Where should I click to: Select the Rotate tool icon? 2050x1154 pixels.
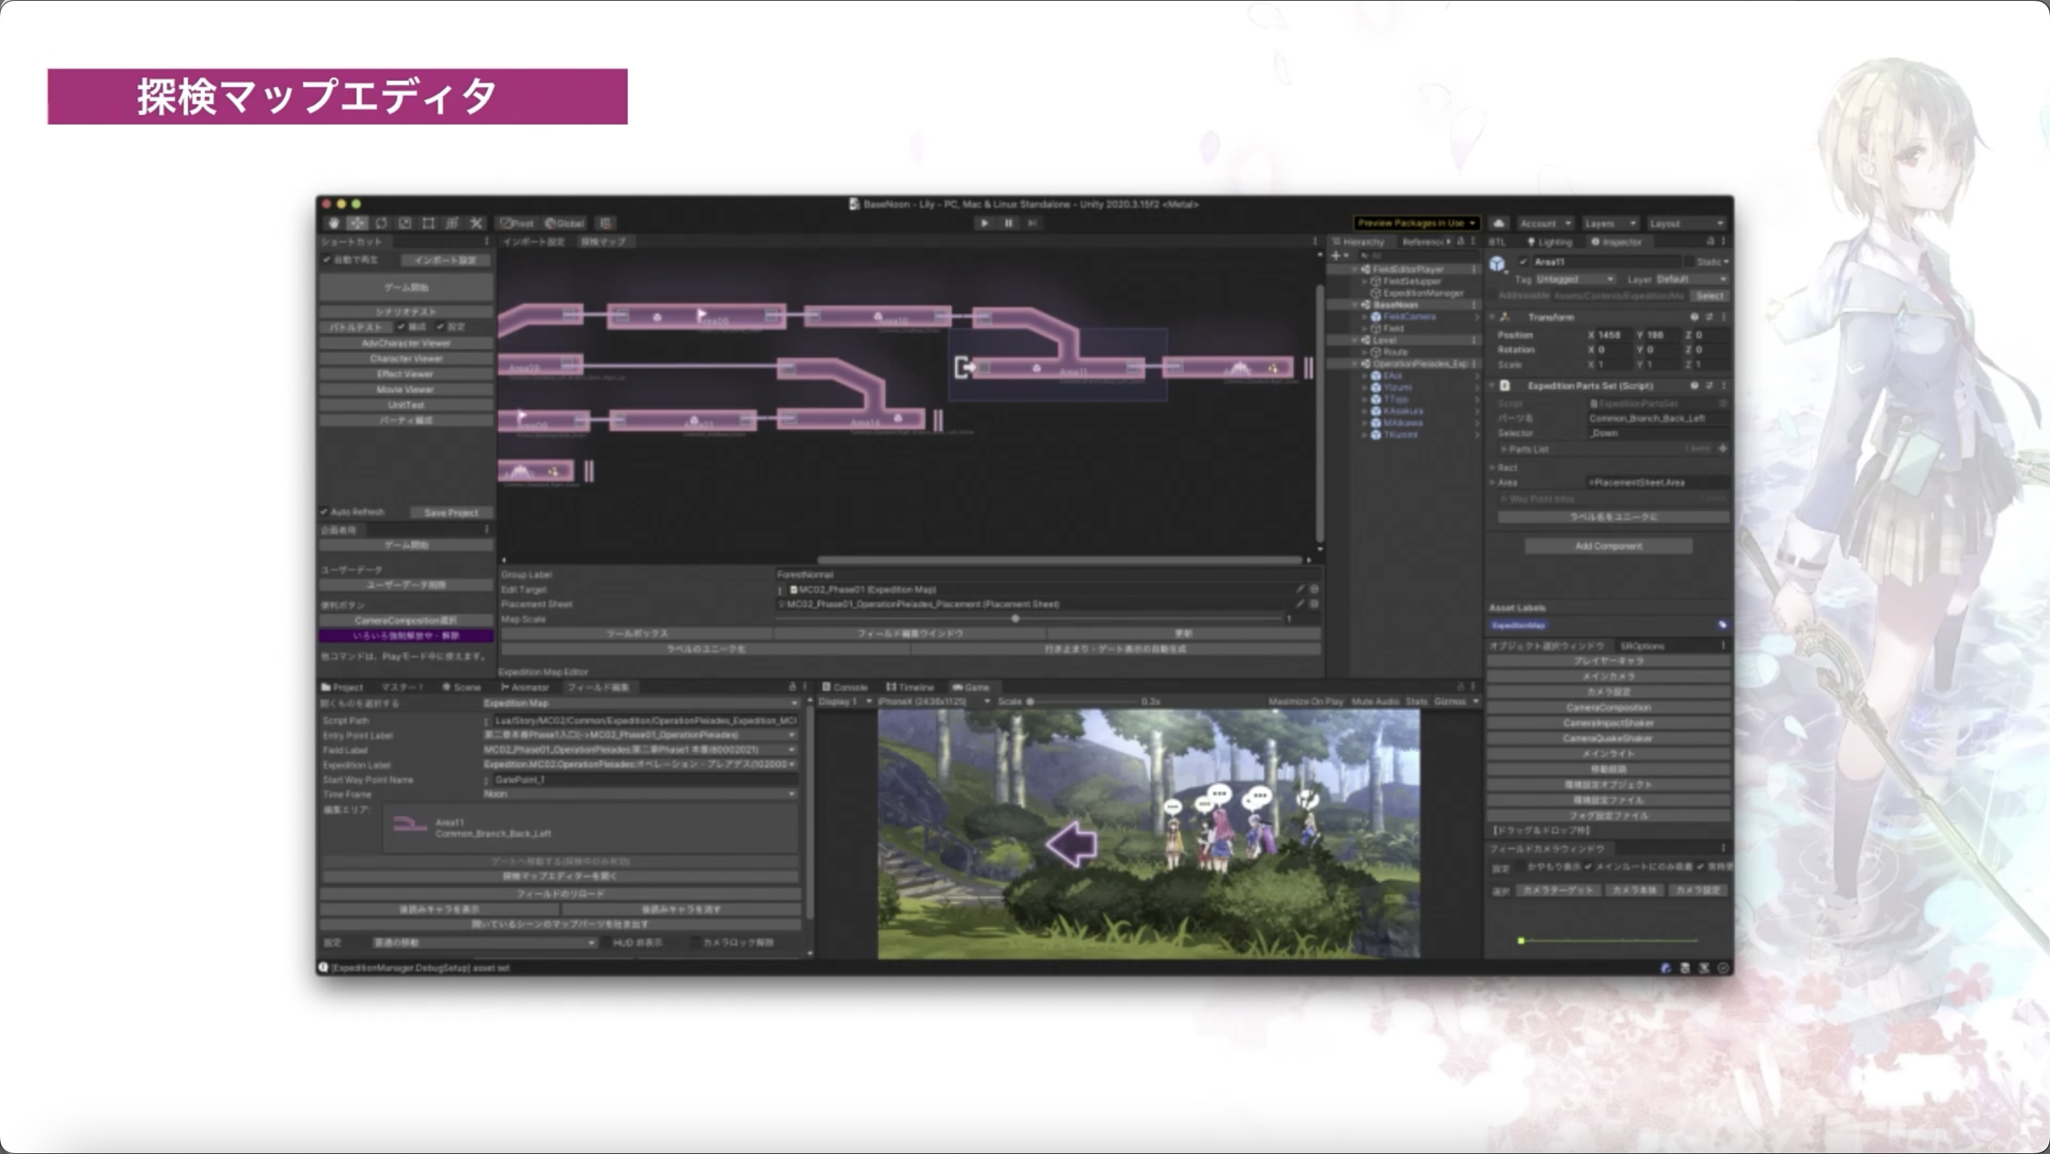[382, 223]
